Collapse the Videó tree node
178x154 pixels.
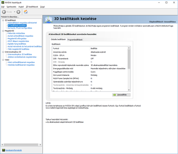pos(3,60)
